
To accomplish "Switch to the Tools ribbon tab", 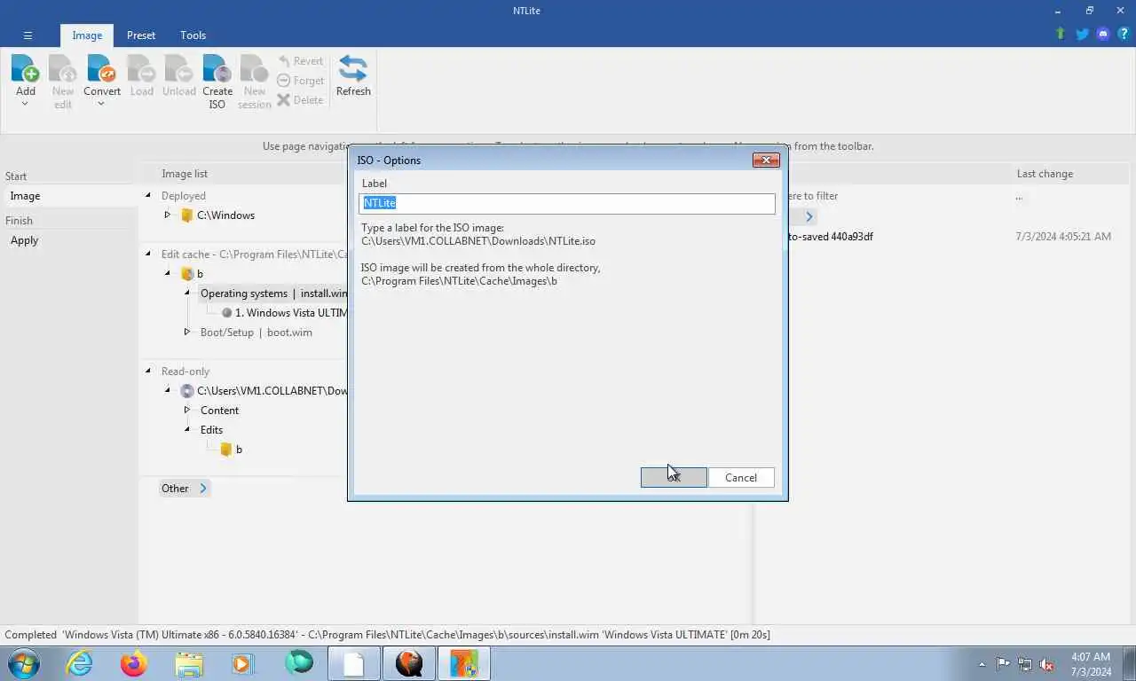I will click(x=193, y=35).
